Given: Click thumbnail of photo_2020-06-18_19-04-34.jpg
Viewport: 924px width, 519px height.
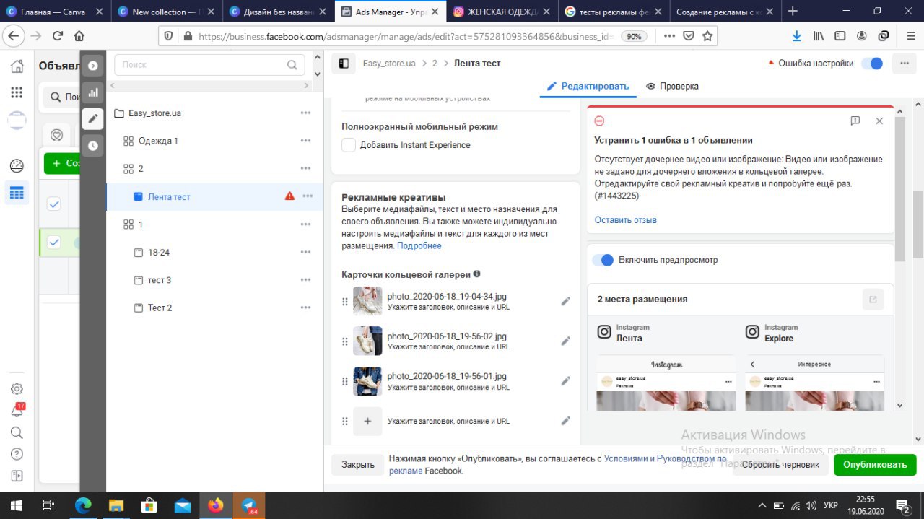Looking at the screenshot, I should [x=367, y=301].
